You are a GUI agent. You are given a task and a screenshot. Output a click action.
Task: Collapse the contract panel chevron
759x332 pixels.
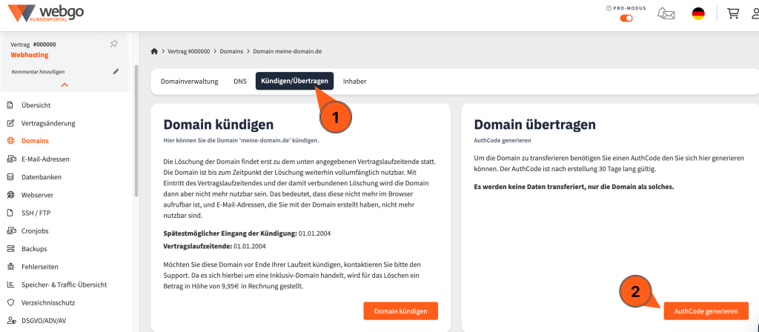point(64,84)
